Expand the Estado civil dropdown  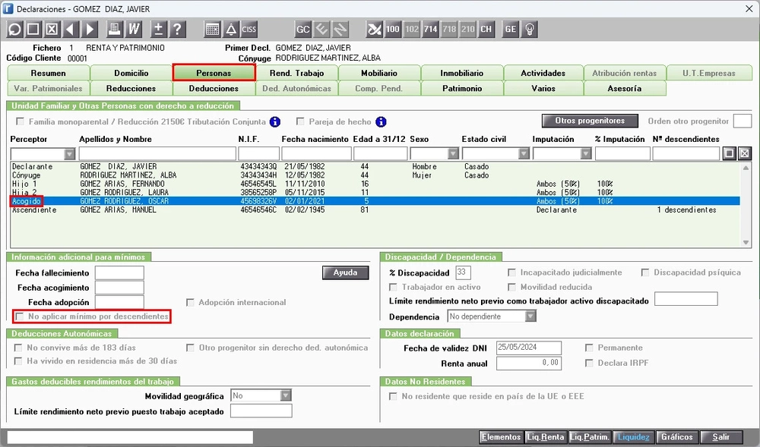524,154
